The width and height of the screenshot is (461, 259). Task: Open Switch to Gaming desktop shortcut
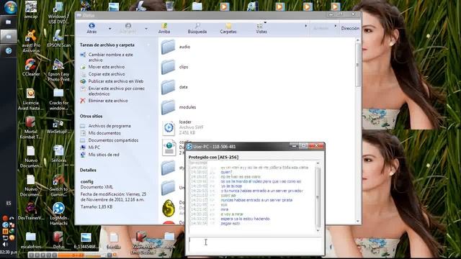[x=58, y=186]
